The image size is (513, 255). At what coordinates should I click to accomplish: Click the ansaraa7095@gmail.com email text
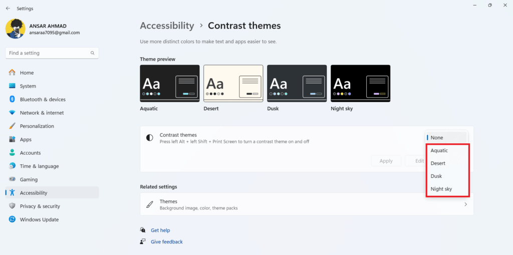(x=55, y=33)
